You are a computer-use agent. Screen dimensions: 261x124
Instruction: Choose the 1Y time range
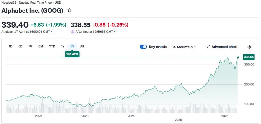tap(63, 46)
